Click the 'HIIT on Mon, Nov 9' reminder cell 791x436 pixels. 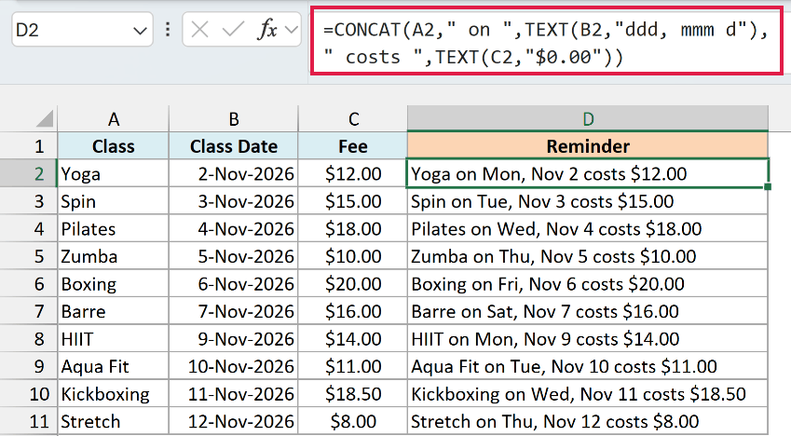tap(588, 338)
